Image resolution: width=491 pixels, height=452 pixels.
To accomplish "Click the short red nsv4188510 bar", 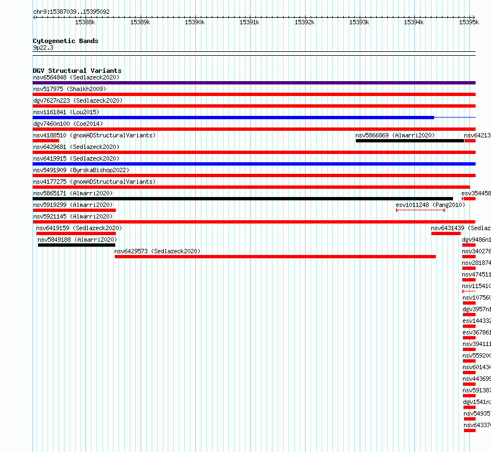I will (46, 141).
